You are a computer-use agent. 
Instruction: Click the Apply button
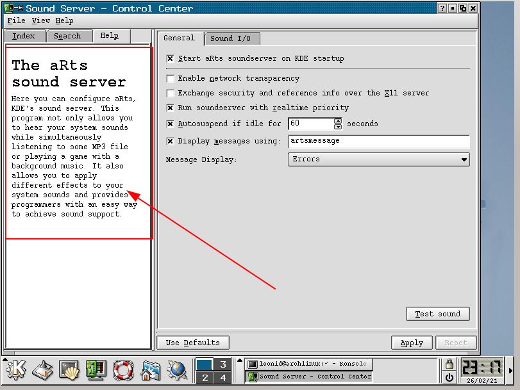point(412,343)
